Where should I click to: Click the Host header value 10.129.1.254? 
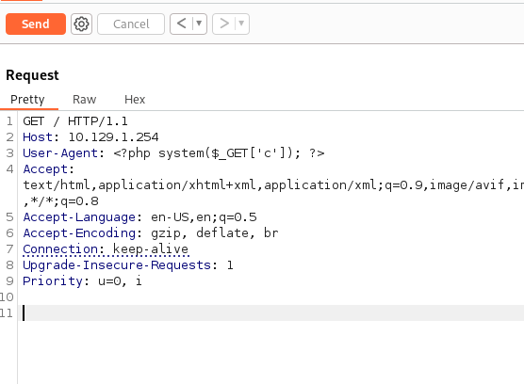click(x=113, y=137)
